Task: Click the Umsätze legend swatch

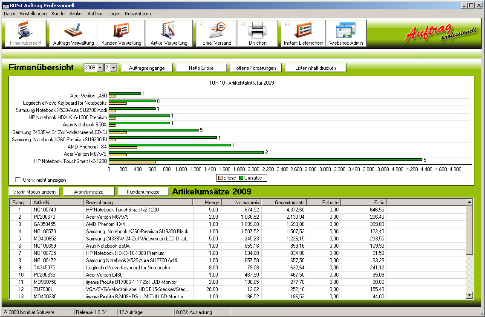Action: click(x=241, y=178)
